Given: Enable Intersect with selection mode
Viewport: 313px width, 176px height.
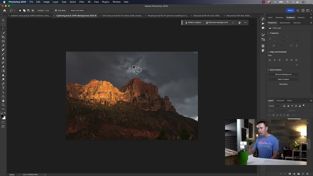Looking at the screenshot, I should click(33, 10).
